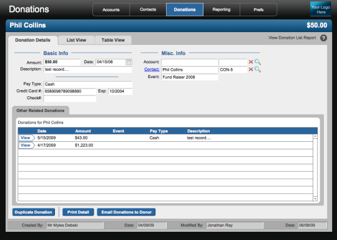337x240 pixels.
Task: Click the Pay Type column header
Action: [159, 131]
